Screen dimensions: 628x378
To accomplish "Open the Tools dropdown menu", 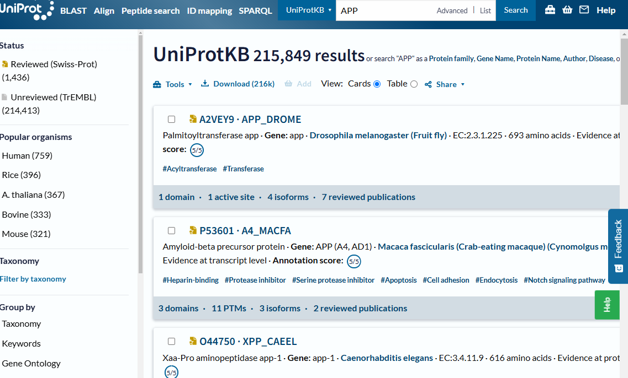I will click(x=173, y=84).
